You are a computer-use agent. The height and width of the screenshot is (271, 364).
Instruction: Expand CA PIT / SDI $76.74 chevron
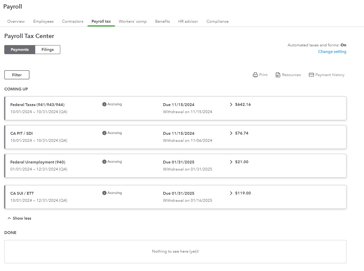(x=231, y=133)
